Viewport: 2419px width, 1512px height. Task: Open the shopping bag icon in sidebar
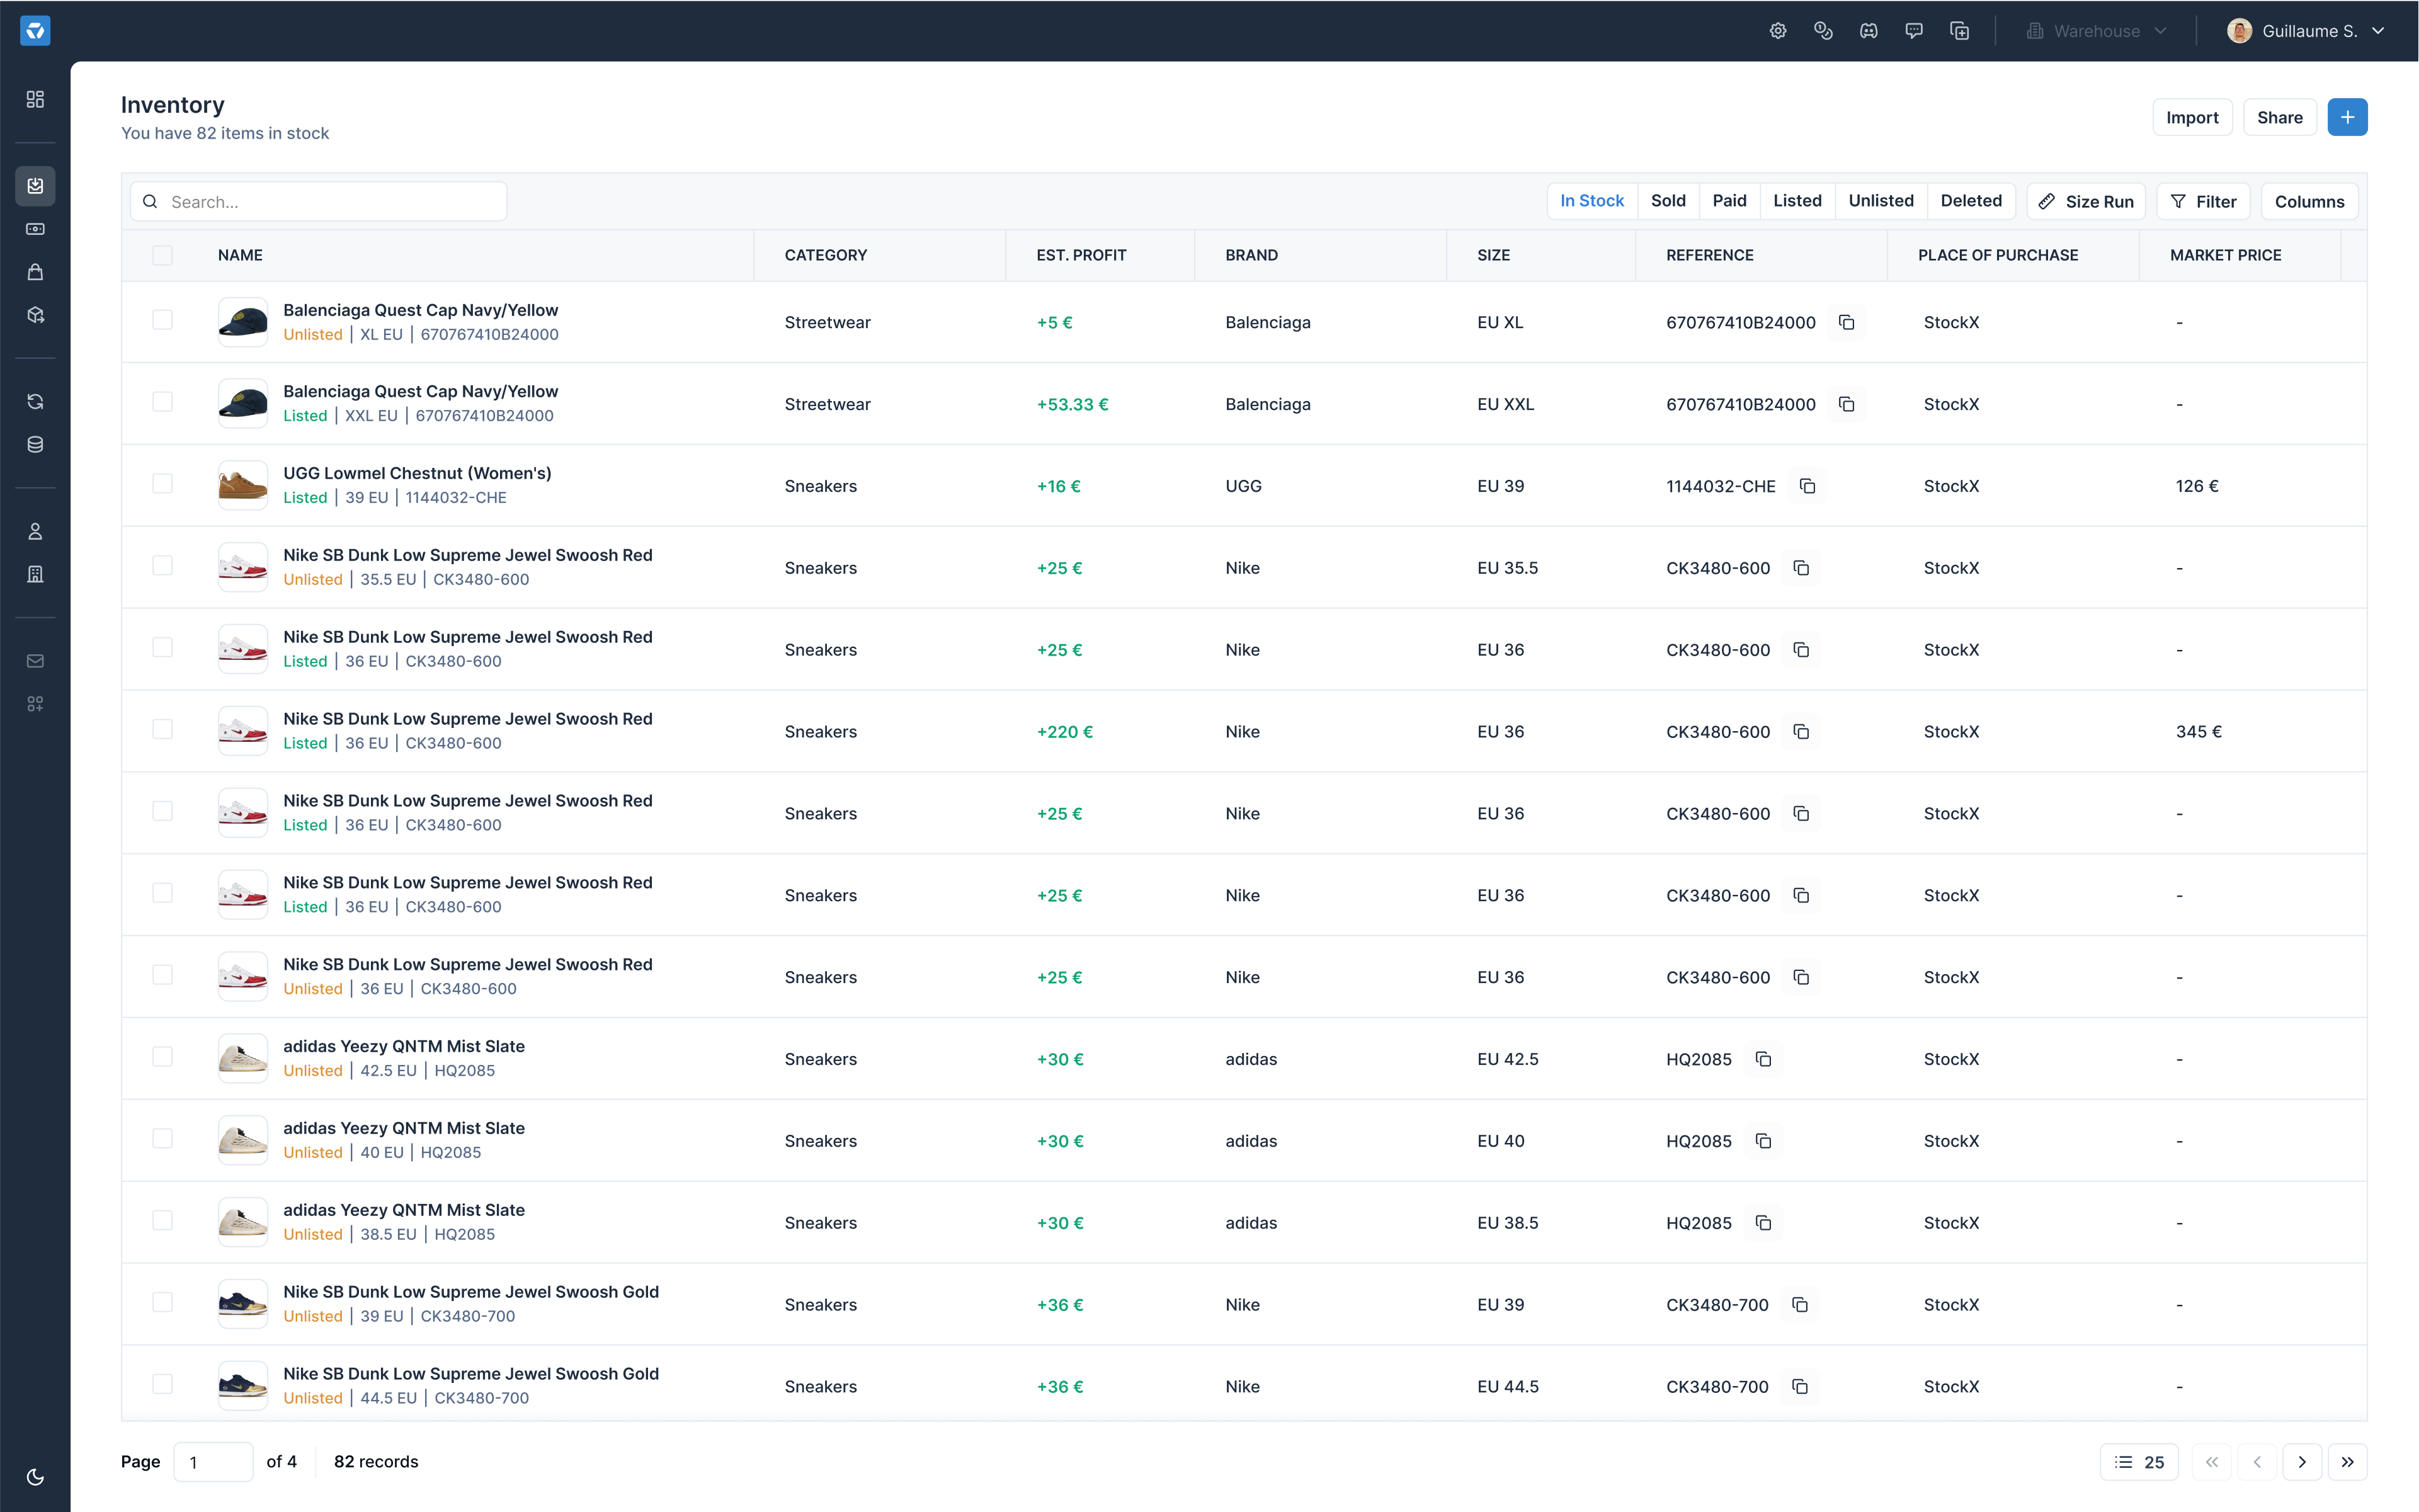(35, 272)
